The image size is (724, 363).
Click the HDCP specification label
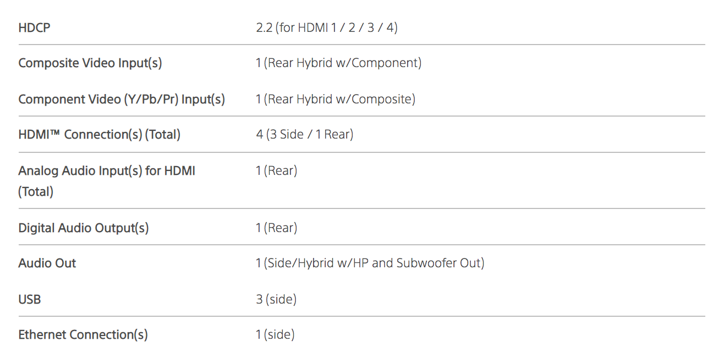34,27
